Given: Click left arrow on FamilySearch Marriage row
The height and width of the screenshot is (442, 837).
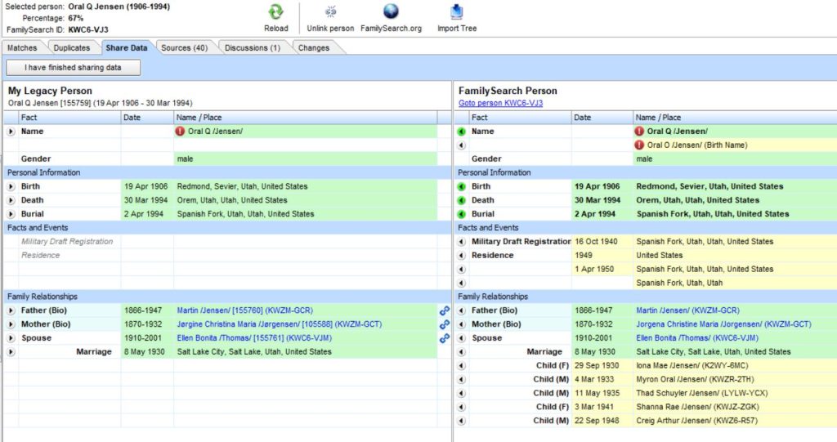Looking at the screenshot, I should pos(462,352).
